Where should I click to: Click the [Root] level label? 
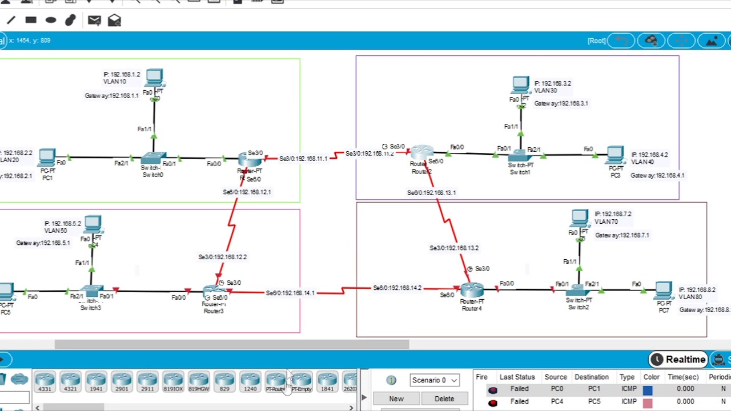pyautogui.click(x=596, y=41)
